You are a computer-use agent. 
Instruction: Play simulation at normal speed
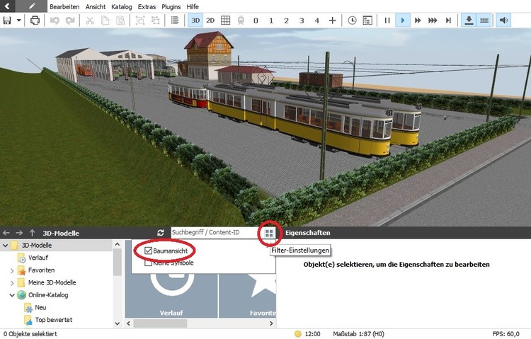coord(403,21)
